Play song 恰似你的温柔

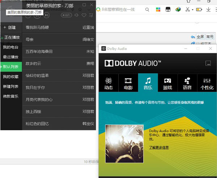pos(59,76)
